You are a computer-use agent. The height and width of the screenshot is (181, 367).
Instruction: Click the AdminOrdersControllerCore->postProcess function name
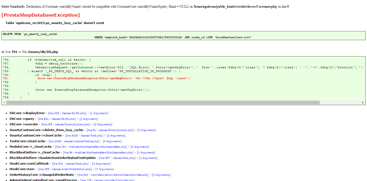43,180
